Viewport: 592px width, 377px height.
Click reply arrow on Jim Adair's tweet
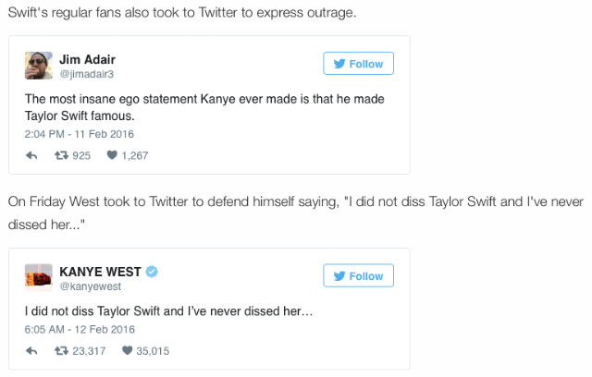(x=31, y=155)
